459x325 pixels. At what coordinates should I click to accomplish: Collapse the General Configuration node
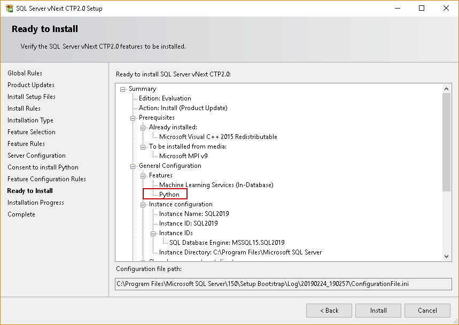(133, 166)
